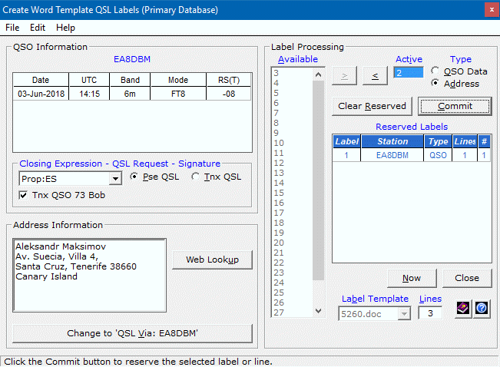Click the -08 RS(T) cell
500x367 pixels.
(x=229, y=94)
